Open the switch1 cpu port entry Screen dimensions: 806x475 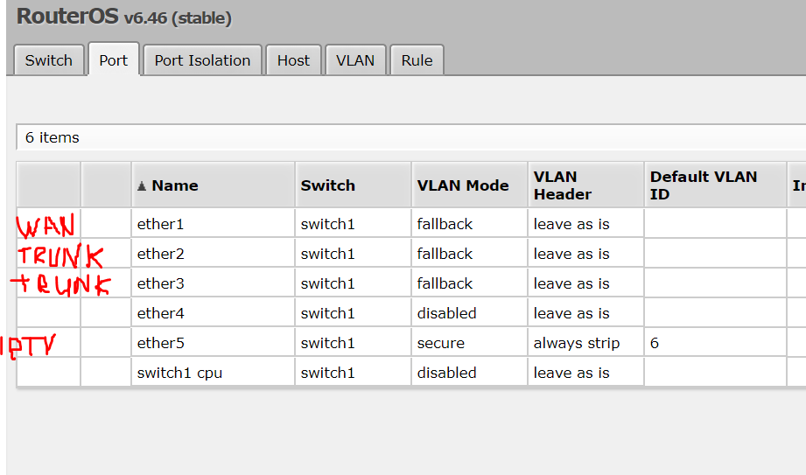pos(179,373)
